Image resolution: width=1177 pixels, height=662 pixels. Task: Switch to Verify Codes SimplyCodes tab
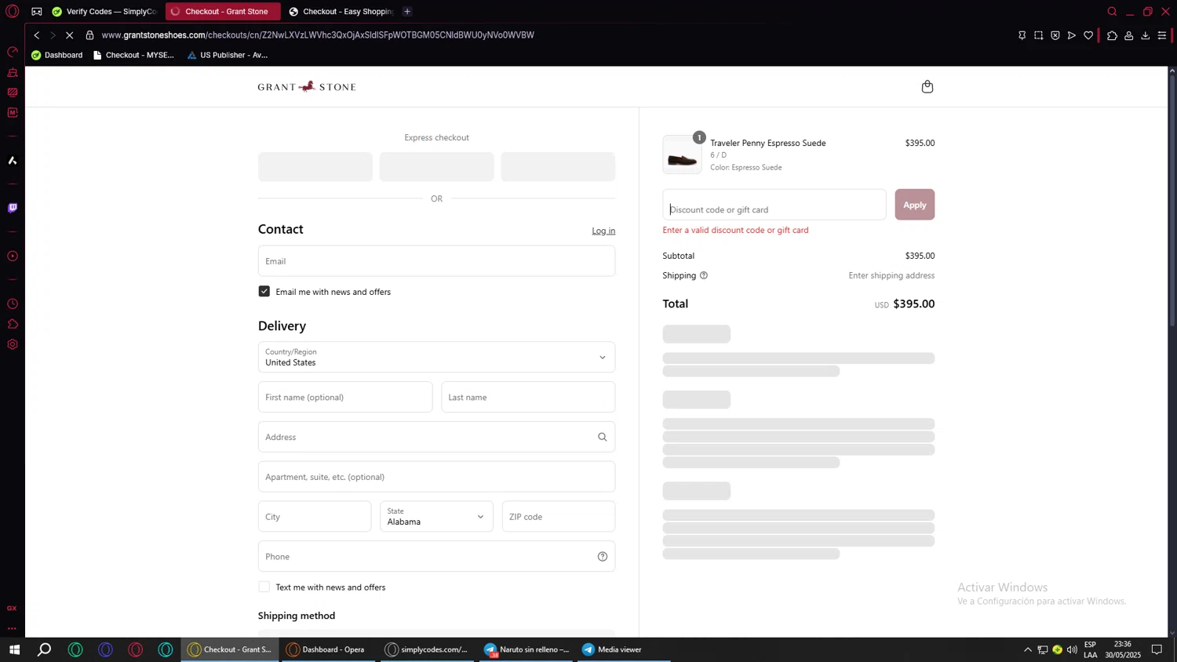coord(104,12)
